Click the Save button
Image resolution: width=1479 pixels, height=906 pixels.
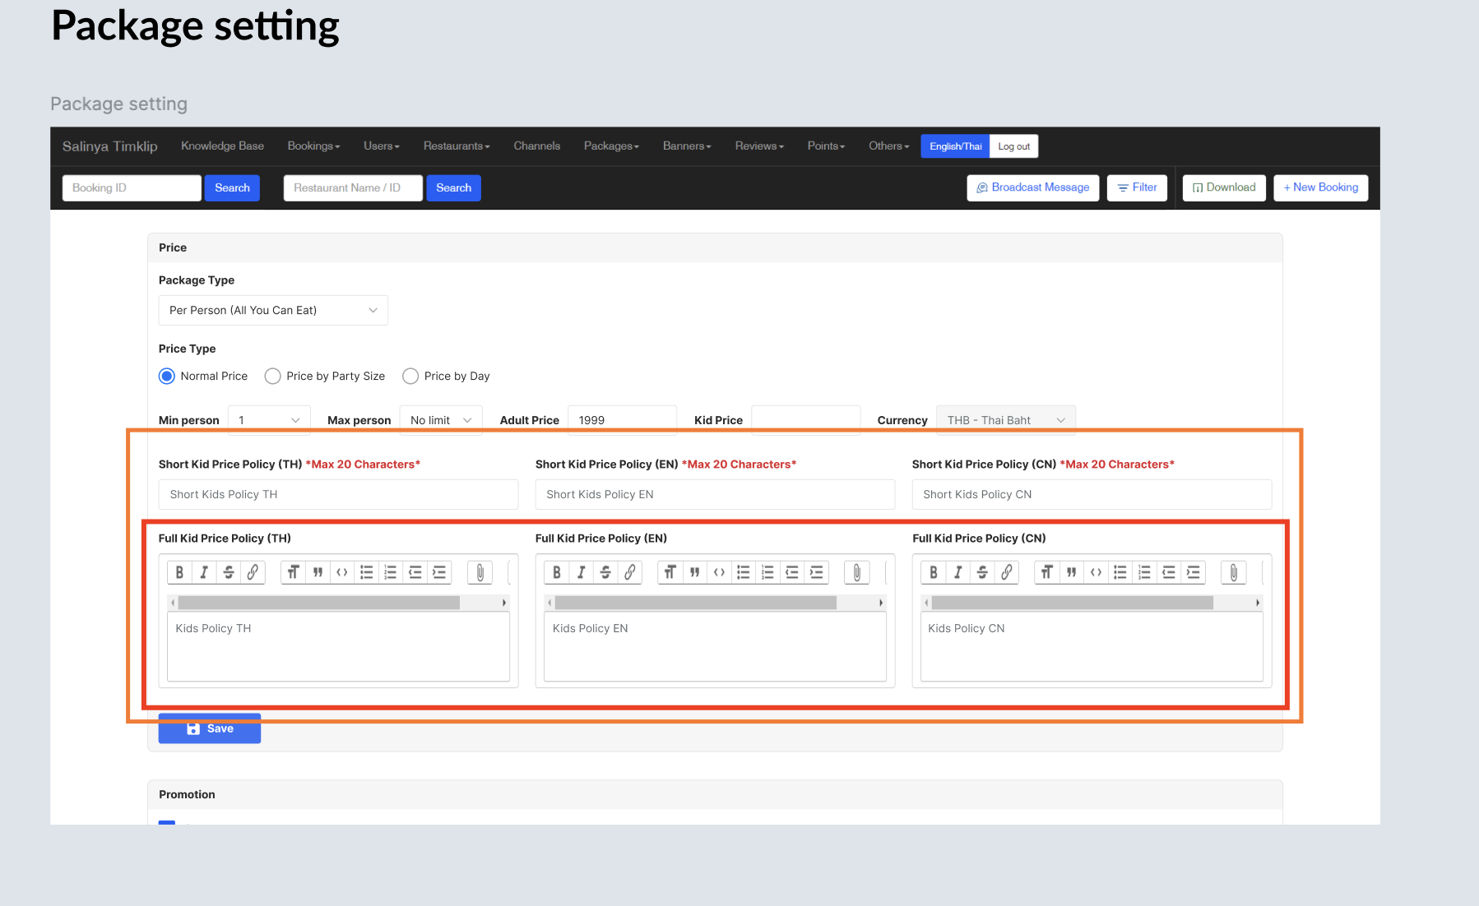(209, 728)
